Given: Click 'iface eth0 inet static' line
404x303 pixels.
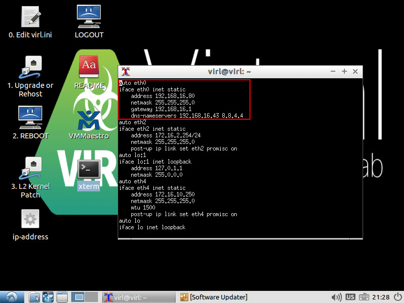Looking at the screenshot, I should tap(153, 89).
